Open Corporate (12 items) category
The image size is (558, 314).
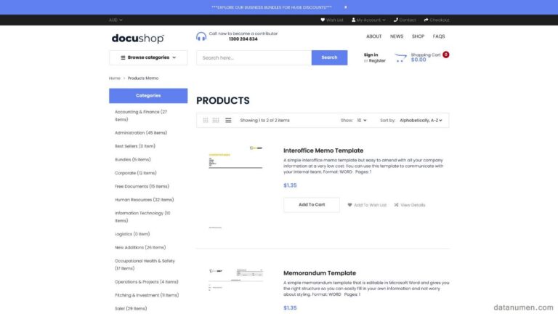pos(136,173)
